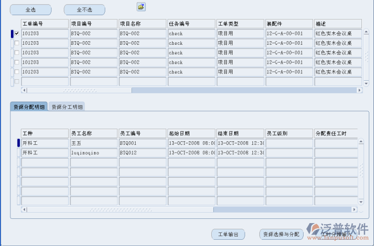This screenshot has width=374, height=246.
Task: Uncheck the first row's checked checkbox
Action: click(17, 33)
